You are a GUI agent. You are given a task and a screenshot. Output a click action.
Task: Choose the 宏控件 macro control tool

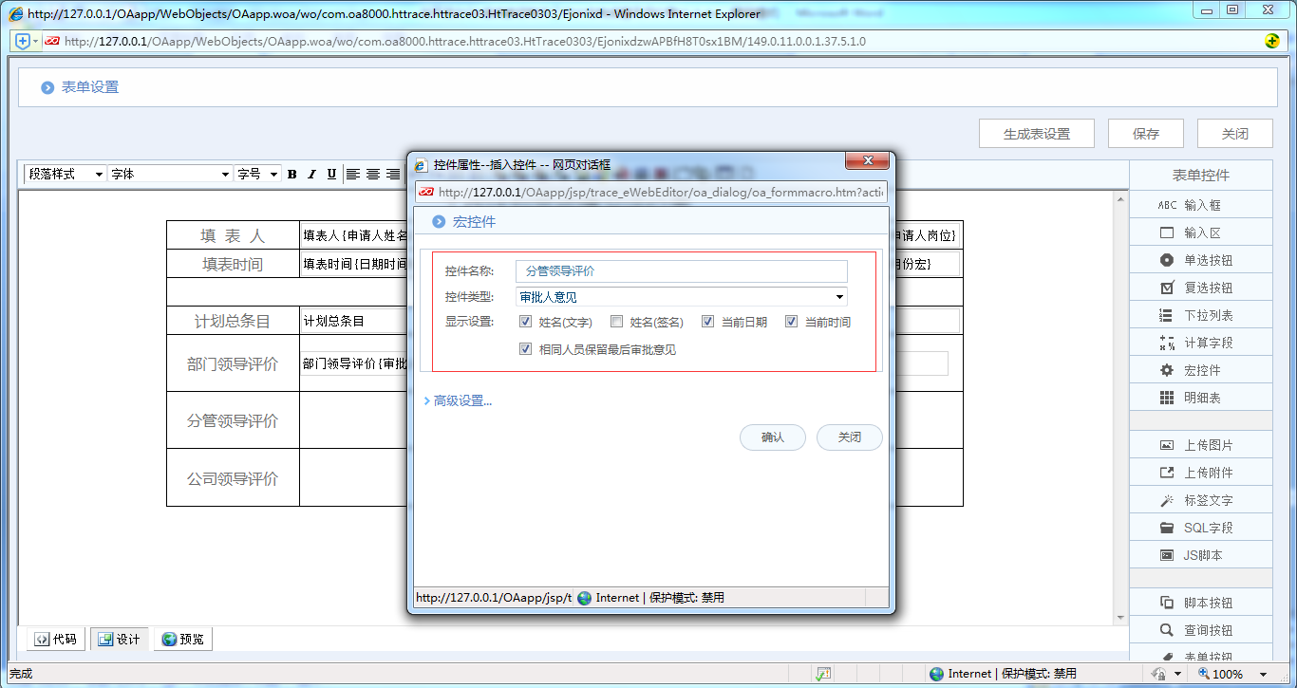pyautogui.click(x=1200, y=369)
